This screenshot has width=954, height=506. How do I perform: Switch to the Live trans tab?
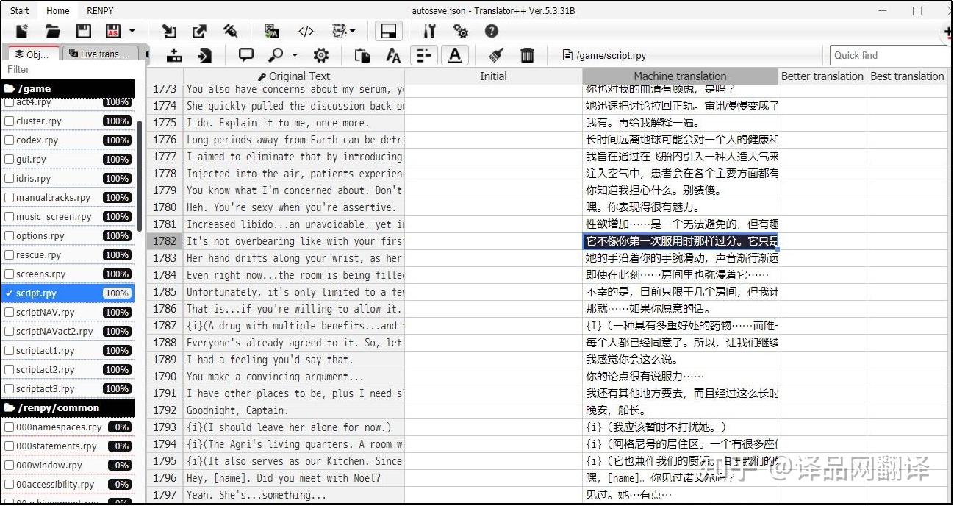pyautogui.click(x=101, y=53)
